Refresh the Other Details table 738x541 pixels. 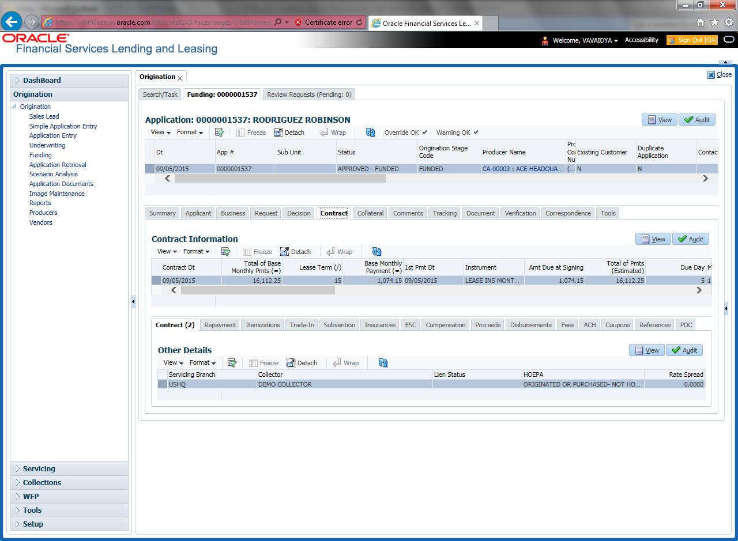pos(383,363)
